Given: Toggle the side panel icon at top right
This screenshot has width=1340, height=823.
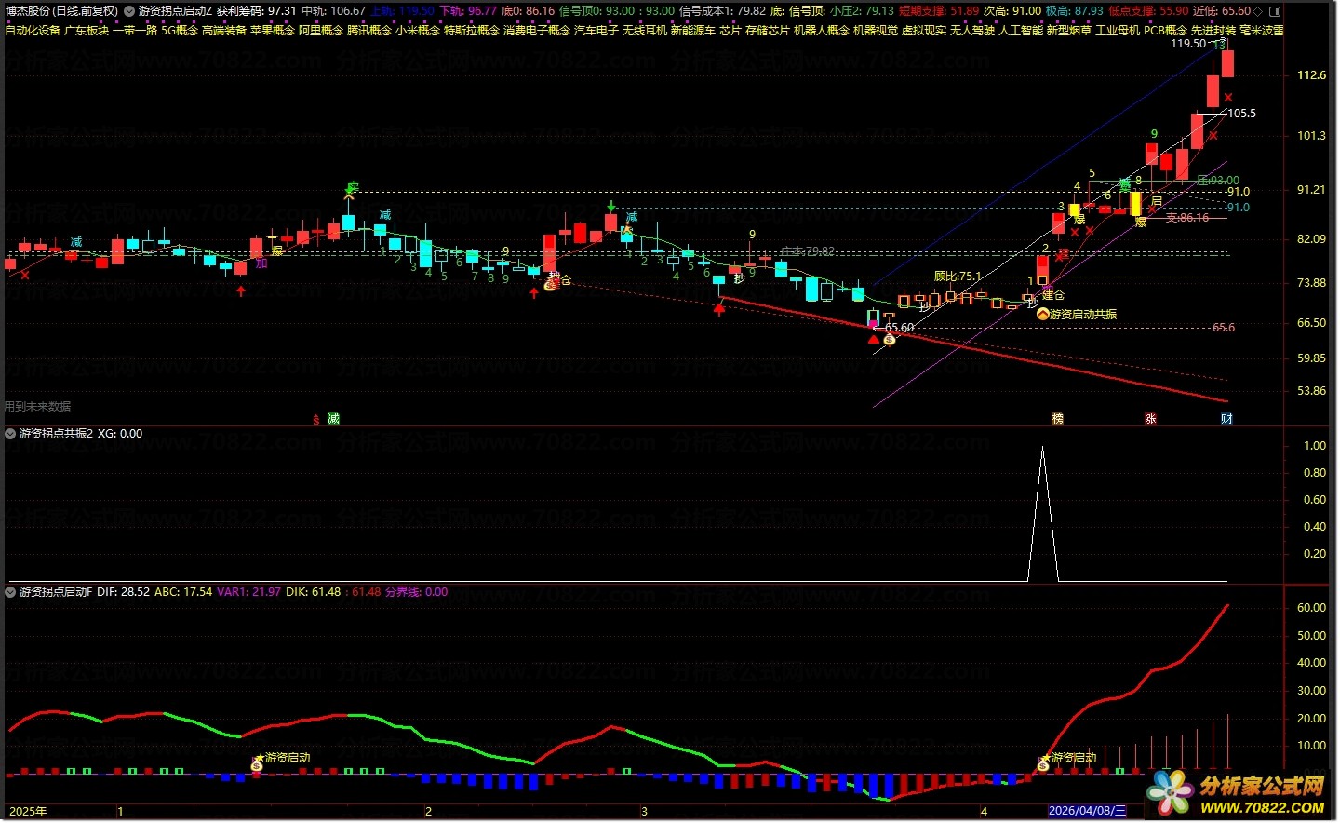Looking at the screenshot, I should pyautogui.click(x=1276, y=11).
